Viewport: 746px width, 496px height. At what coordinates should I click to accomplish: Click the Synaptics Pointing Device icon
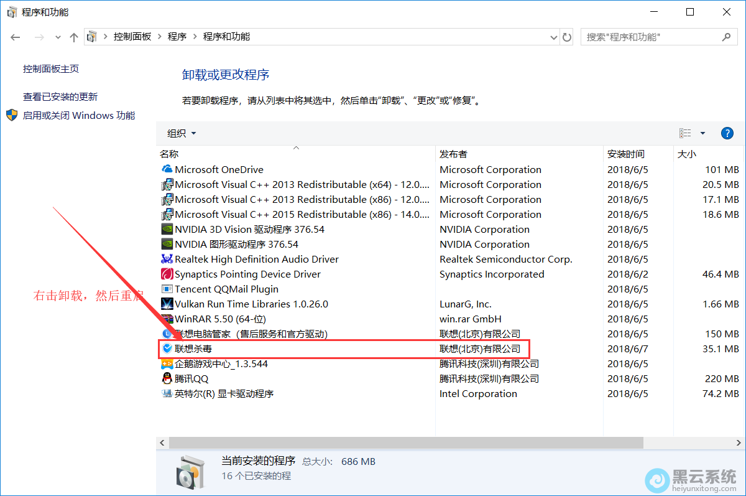[167, 274]
